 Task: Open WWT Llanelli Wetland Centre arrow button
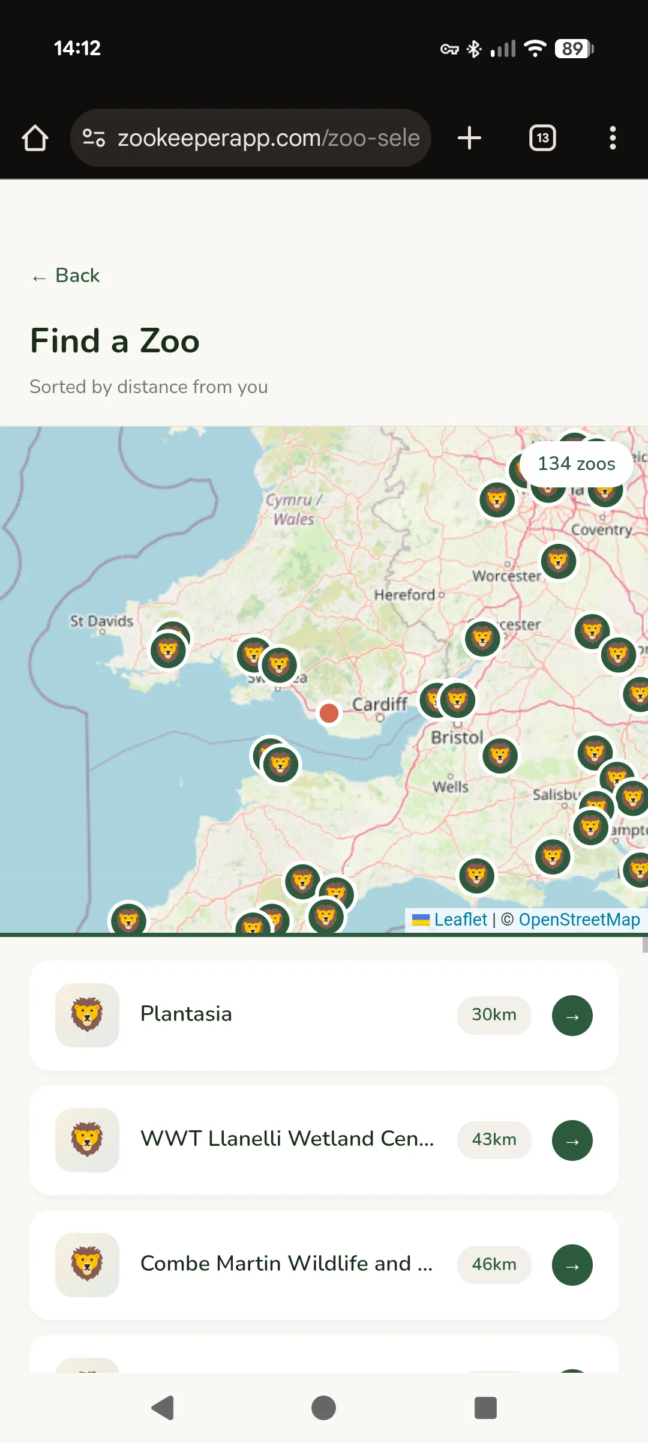(572, 1140)
